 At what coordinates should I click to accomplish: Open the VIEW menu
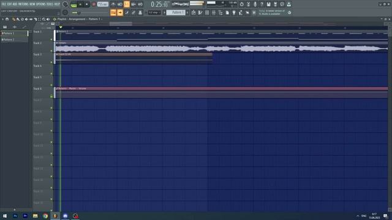[x=32, y=4]
